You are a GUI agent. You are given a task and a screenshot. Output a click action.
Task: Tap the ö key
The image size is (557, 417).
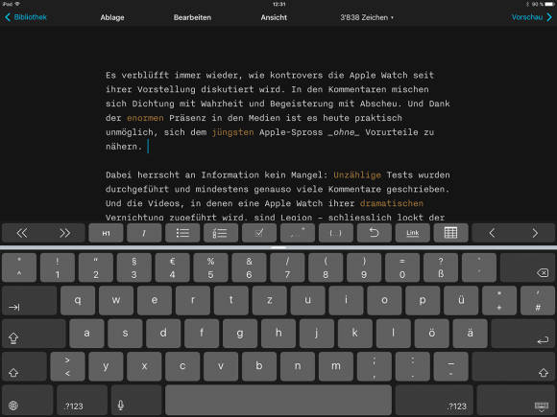click(431, 334)
